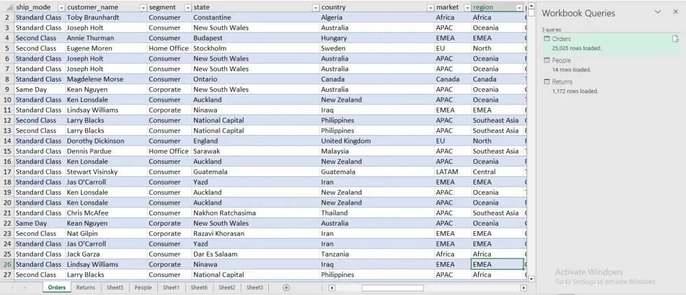Screen dimensions: 686x295
Task: Refresh the Orders query using its icon
Action: [x=675, y=39]
